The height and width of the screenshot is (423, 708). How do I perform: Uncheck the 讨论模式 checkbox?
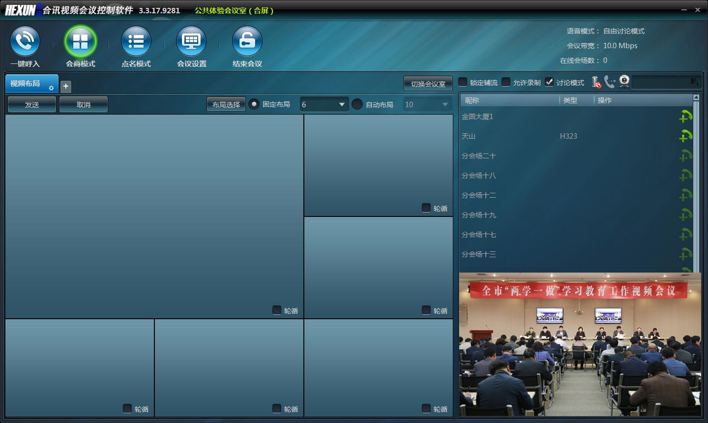pyautogui.click(x=549, y=82)
